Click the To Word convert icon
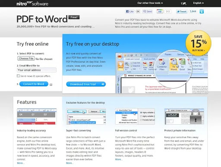Screen dimensions: 221x167 (x=174, y=64)
